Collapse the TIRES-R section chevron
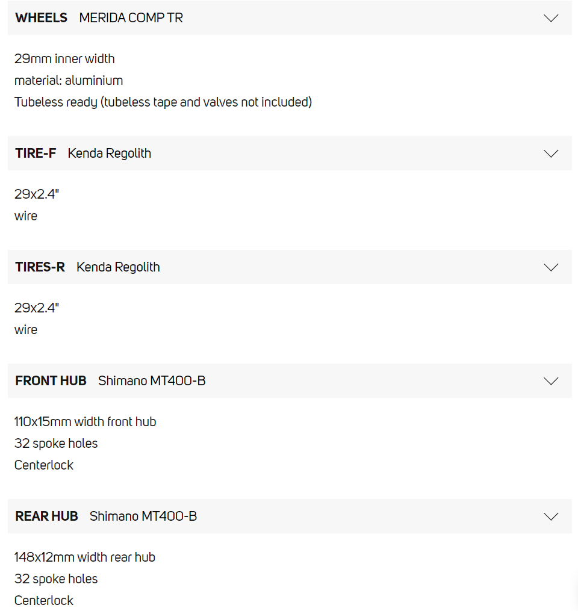The width and height of the screenshot is (578, 611). (x=551, y=267)
